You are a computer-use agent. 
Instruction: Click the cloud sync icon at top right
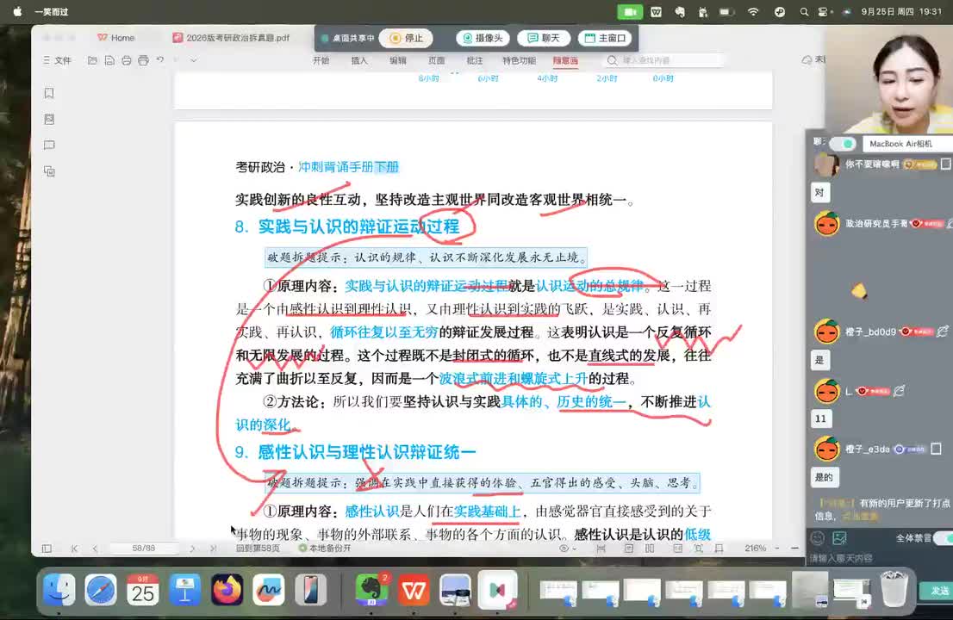(807, 59)
